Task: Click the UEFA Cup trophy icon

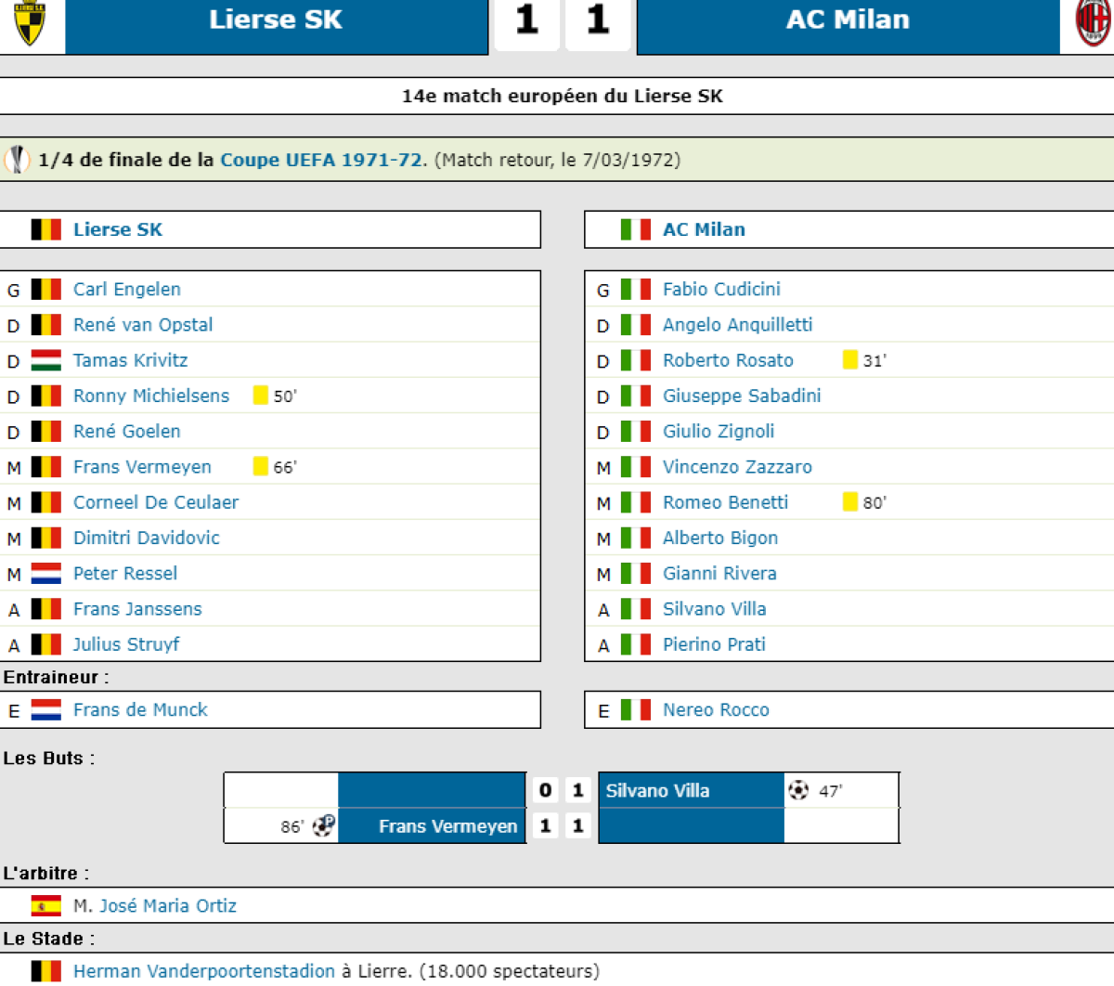Action: tap(17, 160)
